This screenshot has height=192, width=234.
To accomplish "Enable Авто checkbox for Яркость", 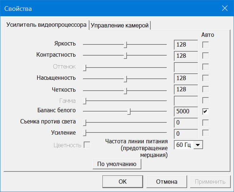I will tap(206, 45).
